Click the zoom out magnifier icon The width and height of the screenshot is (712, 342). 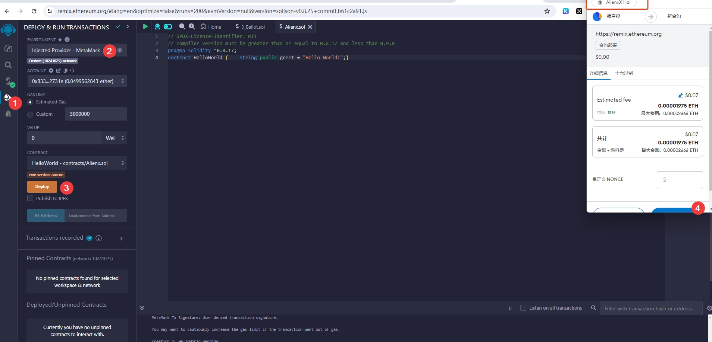tap(182, 26)
